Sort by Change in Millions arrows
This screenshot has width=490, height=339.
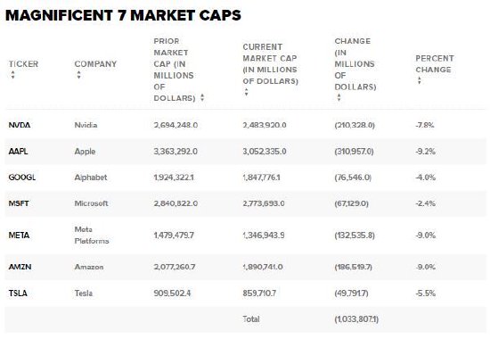339,97
